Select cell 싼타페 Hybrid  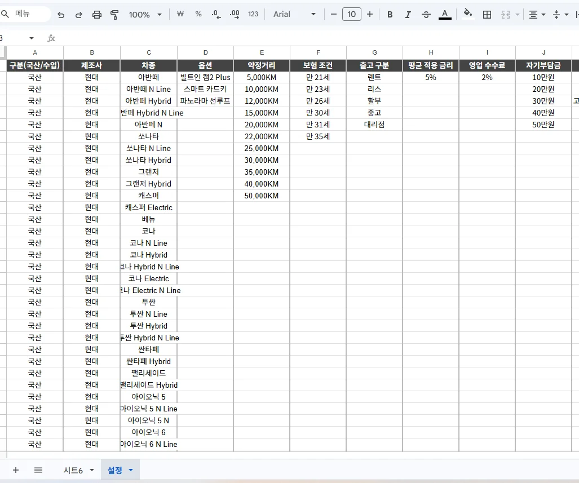149,361
